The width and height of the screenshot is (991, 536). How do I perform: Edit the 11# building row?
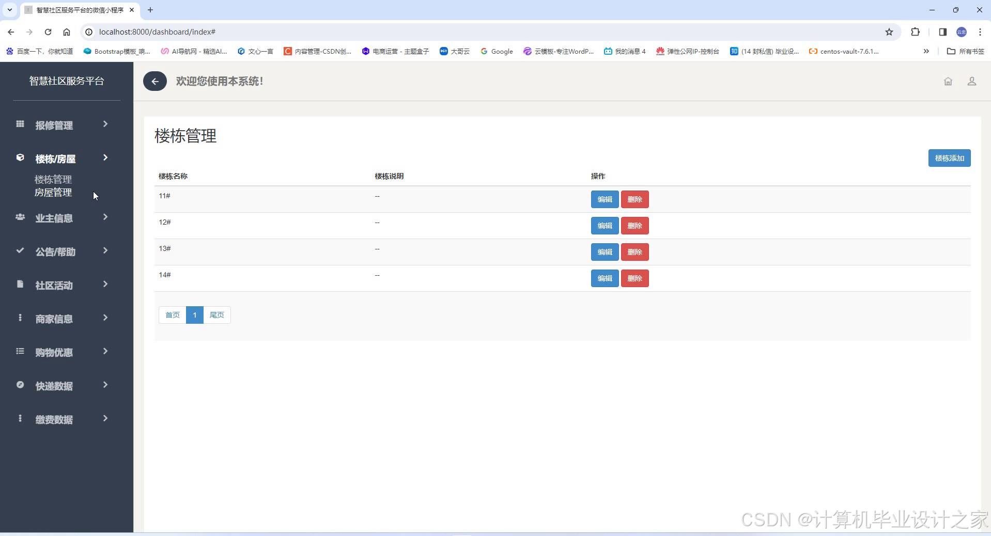(605, 199)
